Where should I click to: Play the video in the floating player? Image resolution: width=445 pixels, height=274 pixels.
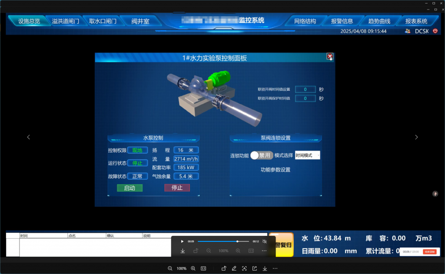pos(182,241)
